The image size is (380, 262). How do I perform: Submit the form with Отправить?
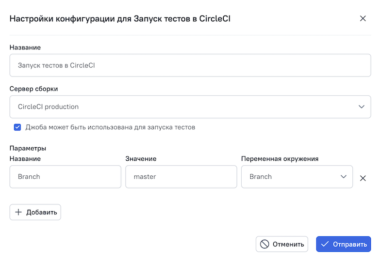343,244
